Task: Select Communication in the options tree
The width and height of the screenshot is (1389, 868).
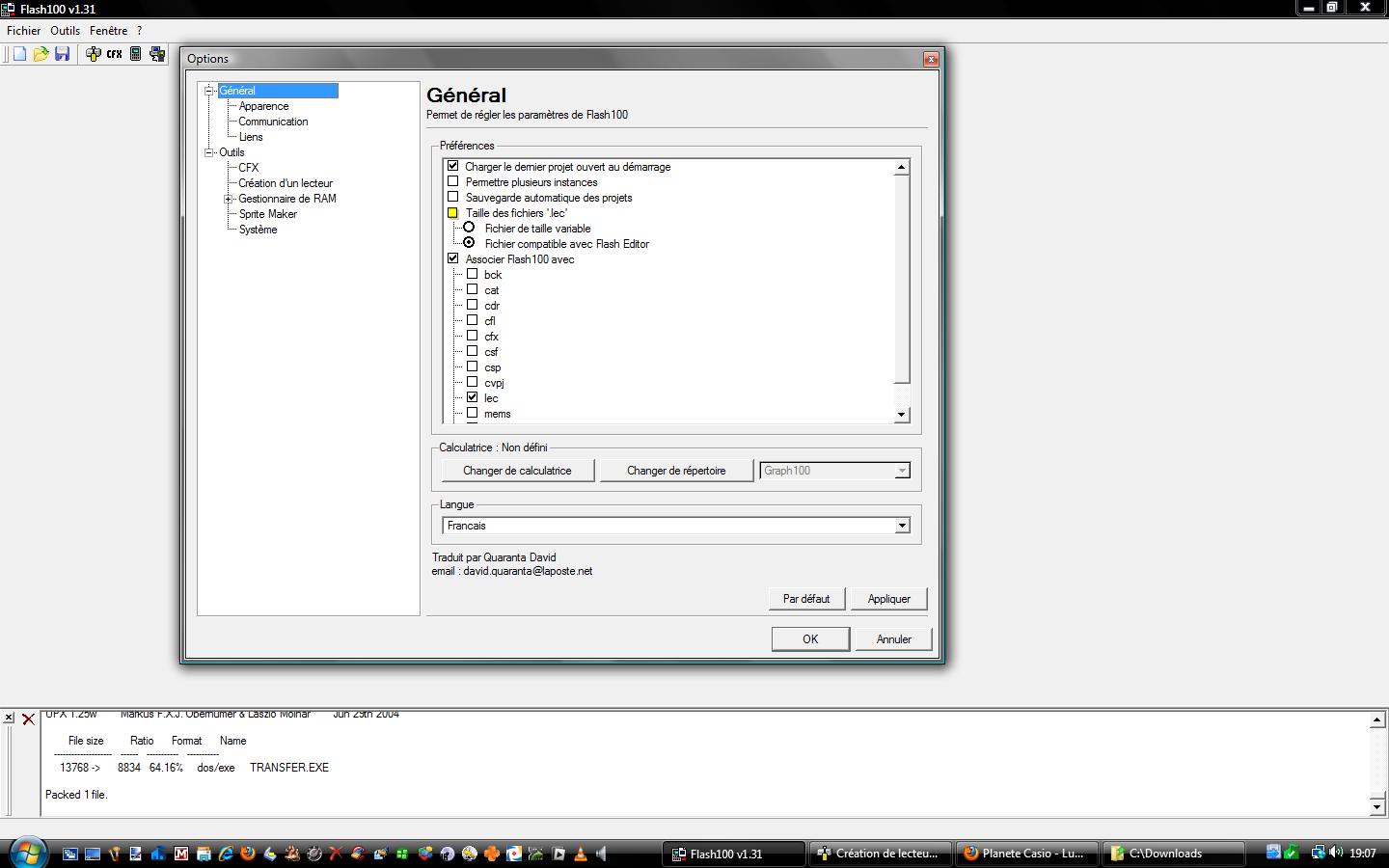Action: pos(273,122)
